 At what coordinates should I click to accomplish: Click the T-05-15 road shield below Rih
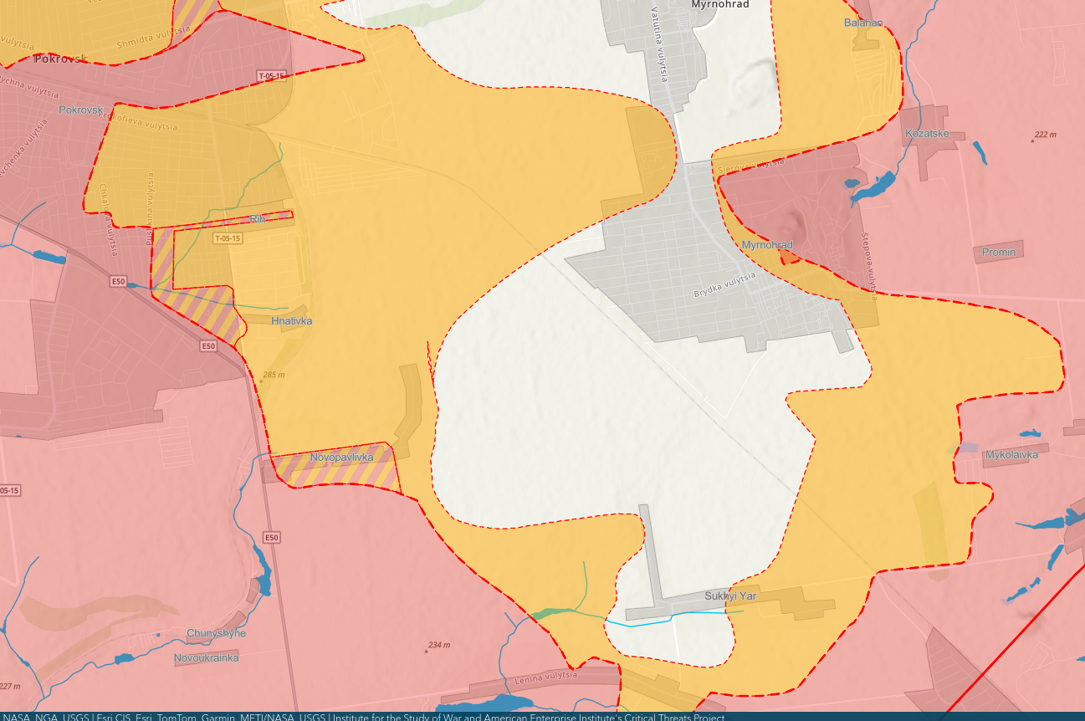pyautogui.click(x=228, y=238)
